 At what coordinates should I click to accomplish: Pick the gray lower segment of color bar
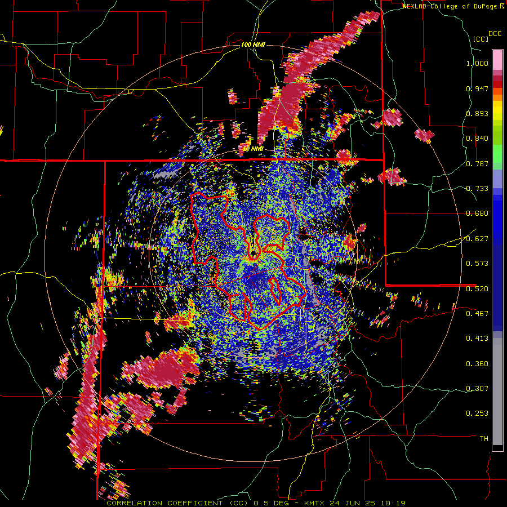click(x=497, y=392)
